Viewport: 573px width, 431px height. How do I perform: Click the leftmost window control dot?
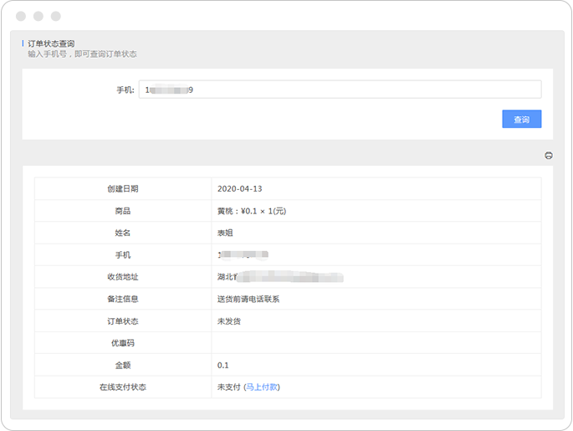tap(20, 16)
